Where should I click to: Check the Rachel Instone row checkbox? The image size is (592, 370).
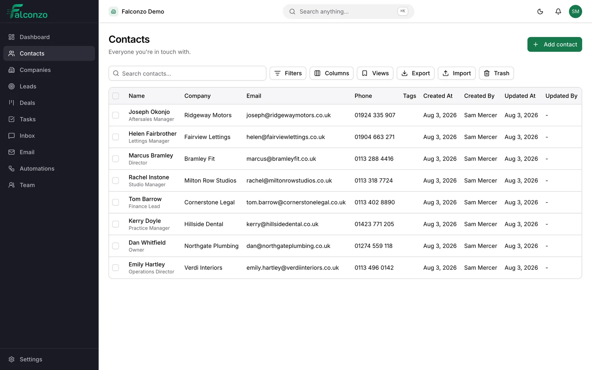click(x=115, y=181)
